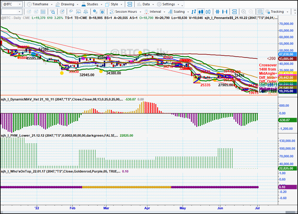Click the Interval icon
The image size is (298, 214).
pos(146,12)
